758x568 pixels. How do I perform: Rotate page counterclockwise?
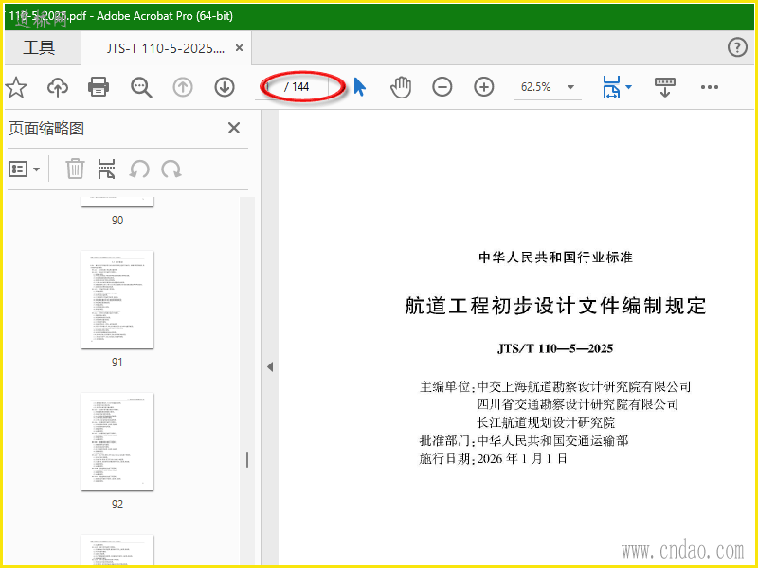point(139,169)
